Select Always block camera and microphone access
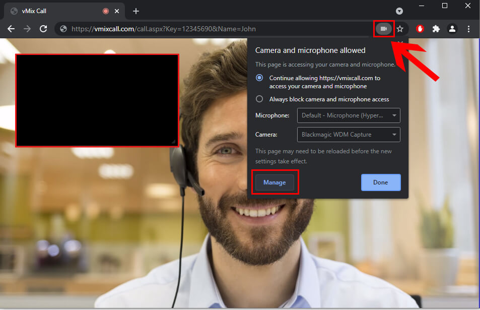 click(259, 99)
